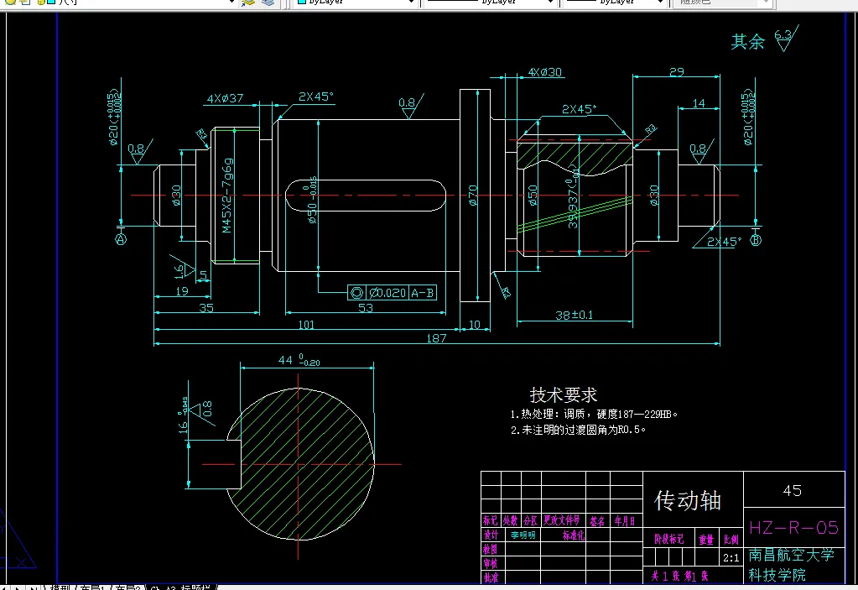Viewport: 858px width, 590px height.
Task: Pick the hatched cutaway area above Ø50
Action: (x=575, y=158)
